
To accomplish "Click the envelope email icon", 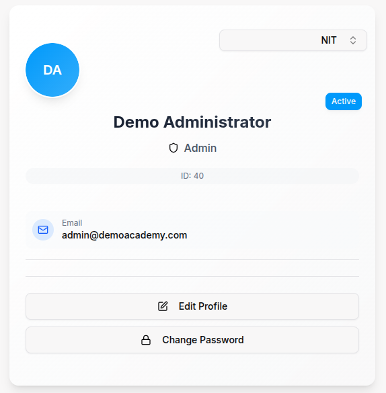I will point(43,230).
